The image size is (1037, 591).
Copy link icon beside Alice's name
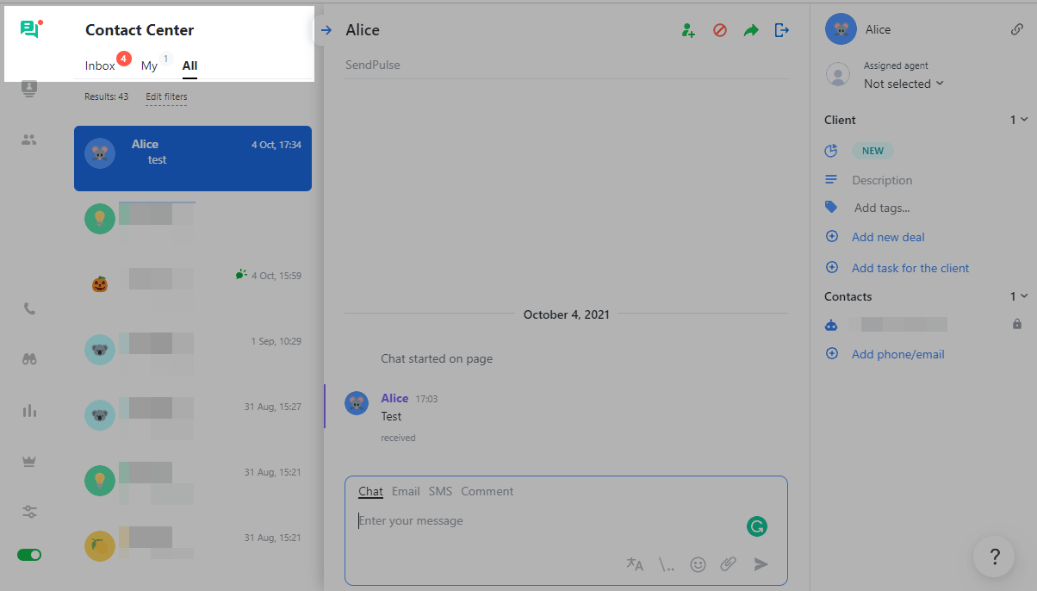tap(1017, 29)
